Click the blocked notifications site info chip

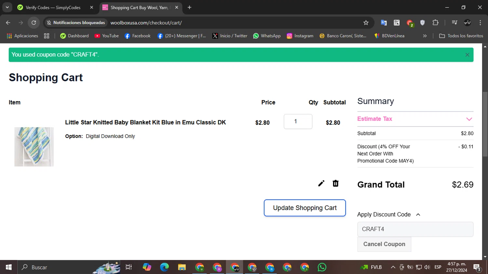(x=75, y=23)
